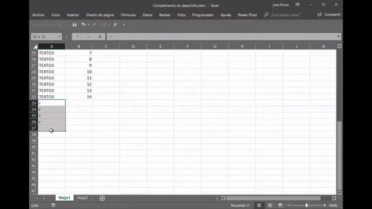372x209 pixels.
Task: Switch to the Hoja2 sheet tab
Action: pos(83,198)
